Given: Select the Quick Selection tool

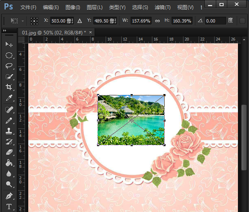Looking at the screenshot, I should [9, 77].
